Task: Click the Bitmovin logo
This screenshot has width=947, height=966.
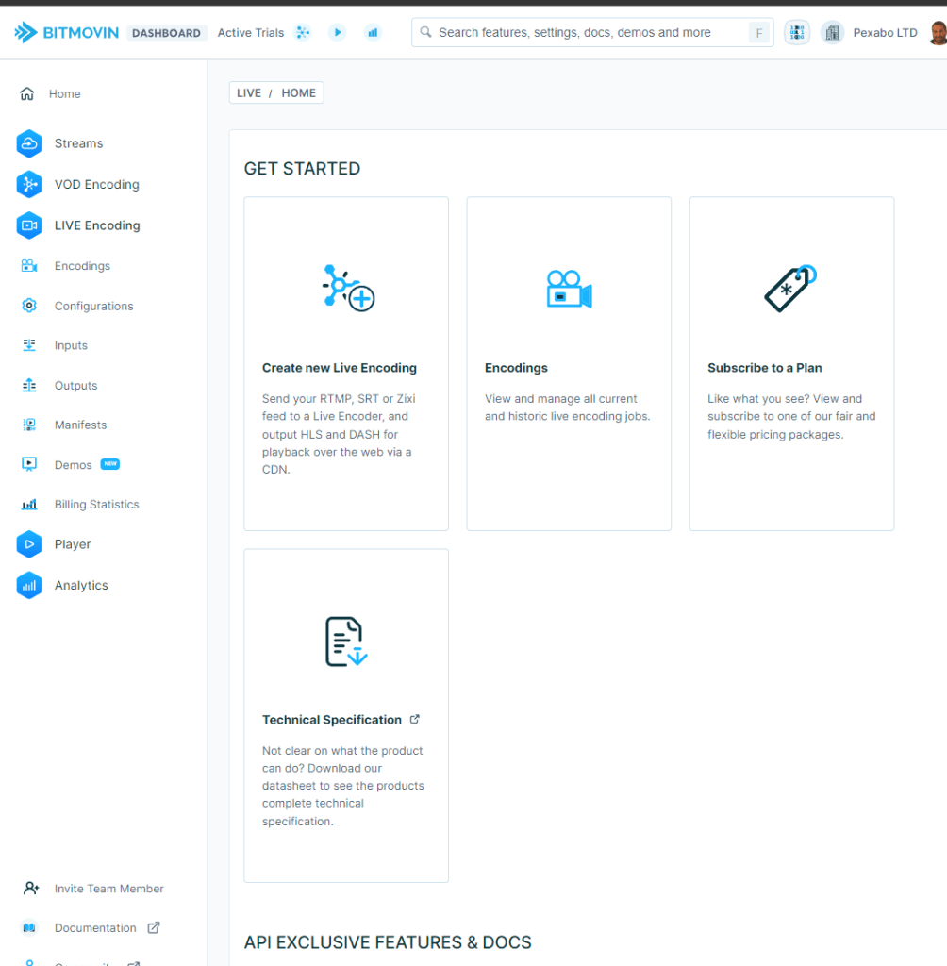Action: point(67,32)
